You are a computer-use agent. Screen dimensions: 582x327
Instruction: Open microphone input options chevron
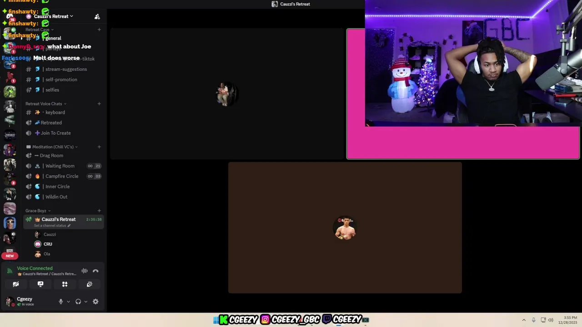(69, 302)
